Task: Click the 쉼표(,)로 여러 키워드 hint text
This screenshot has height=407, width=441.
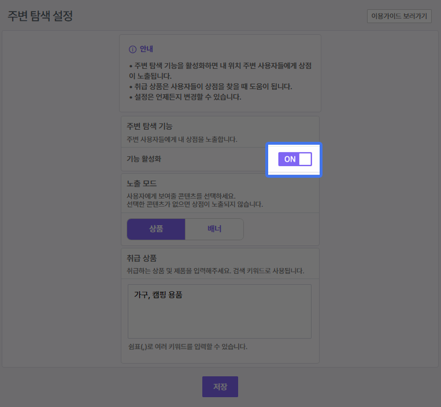Action: pos(187,347)
